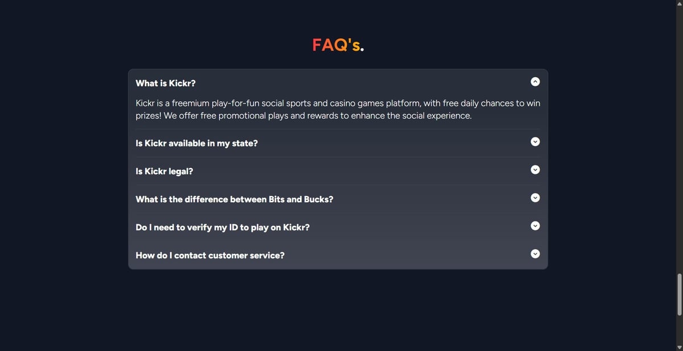The height and width of the screenshot is (351, 683).
Task: Expand chevron for contact customer service question
Action: (535, 254)
